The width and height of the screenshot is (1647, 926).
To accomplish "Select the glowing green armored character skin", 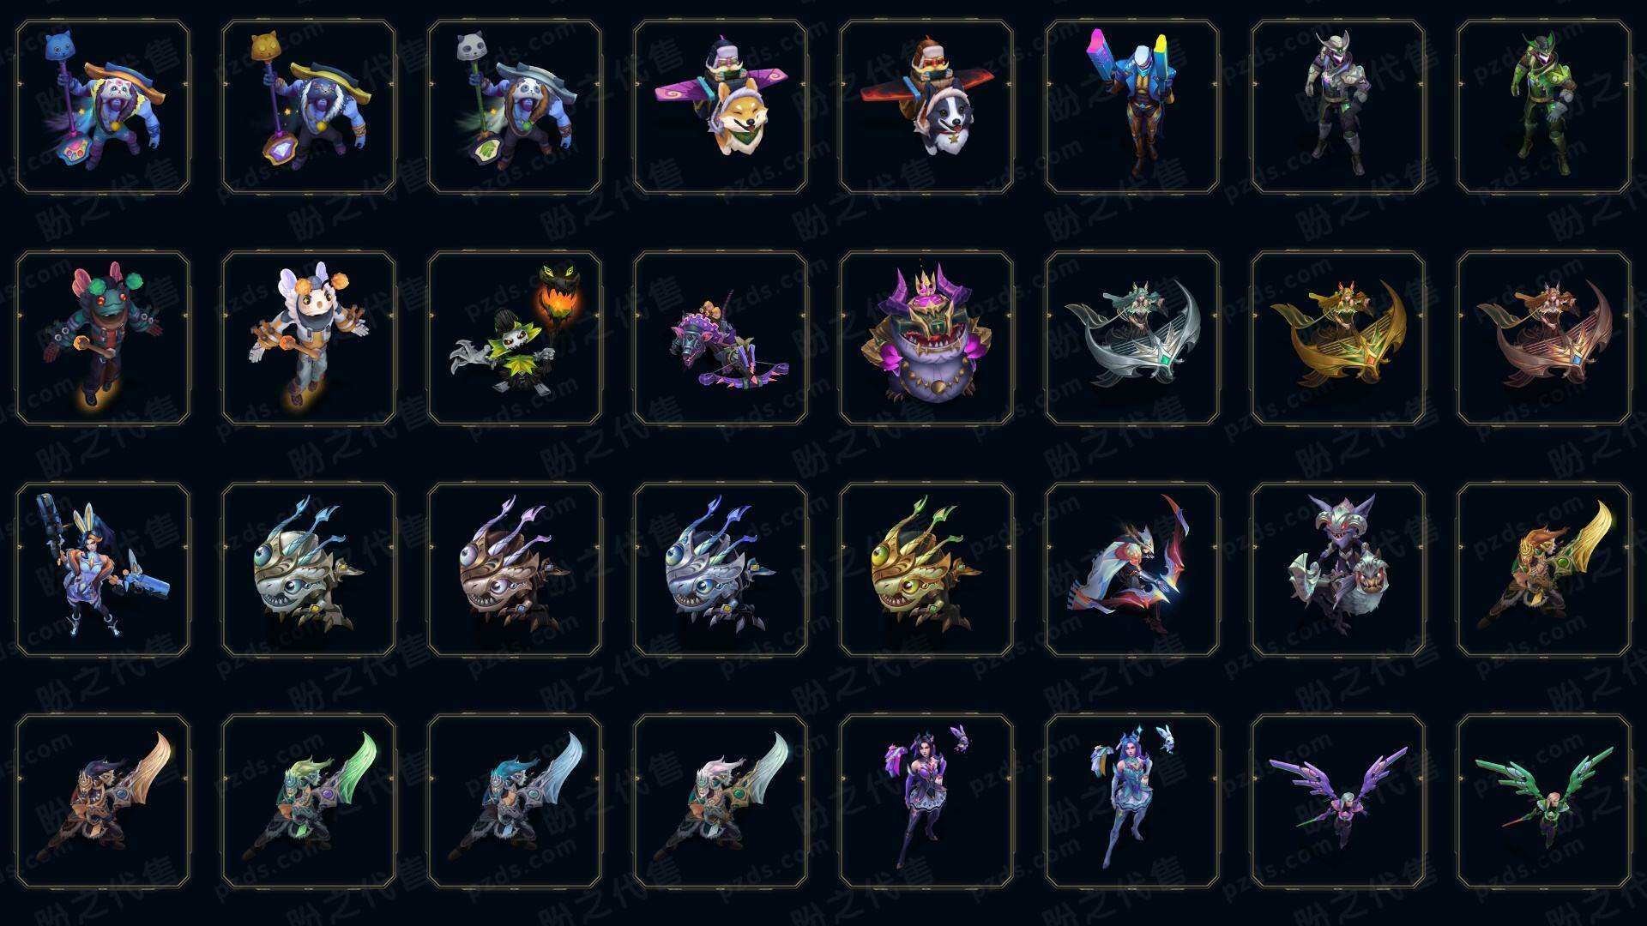I will [1544, 107].
